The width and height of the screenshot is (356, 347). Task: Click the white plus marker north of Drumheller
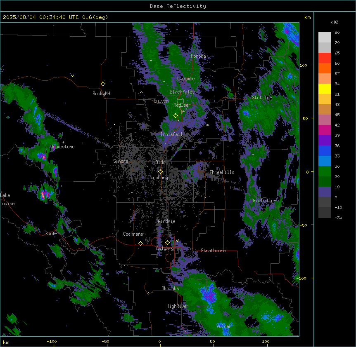click(253, 155)
